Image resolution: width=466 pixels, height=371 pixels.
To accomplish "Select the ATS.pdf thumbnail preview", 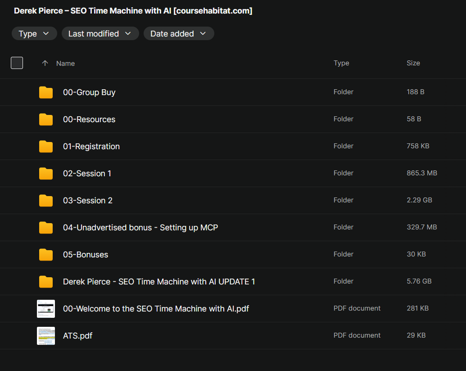I will tap(46, 336).
